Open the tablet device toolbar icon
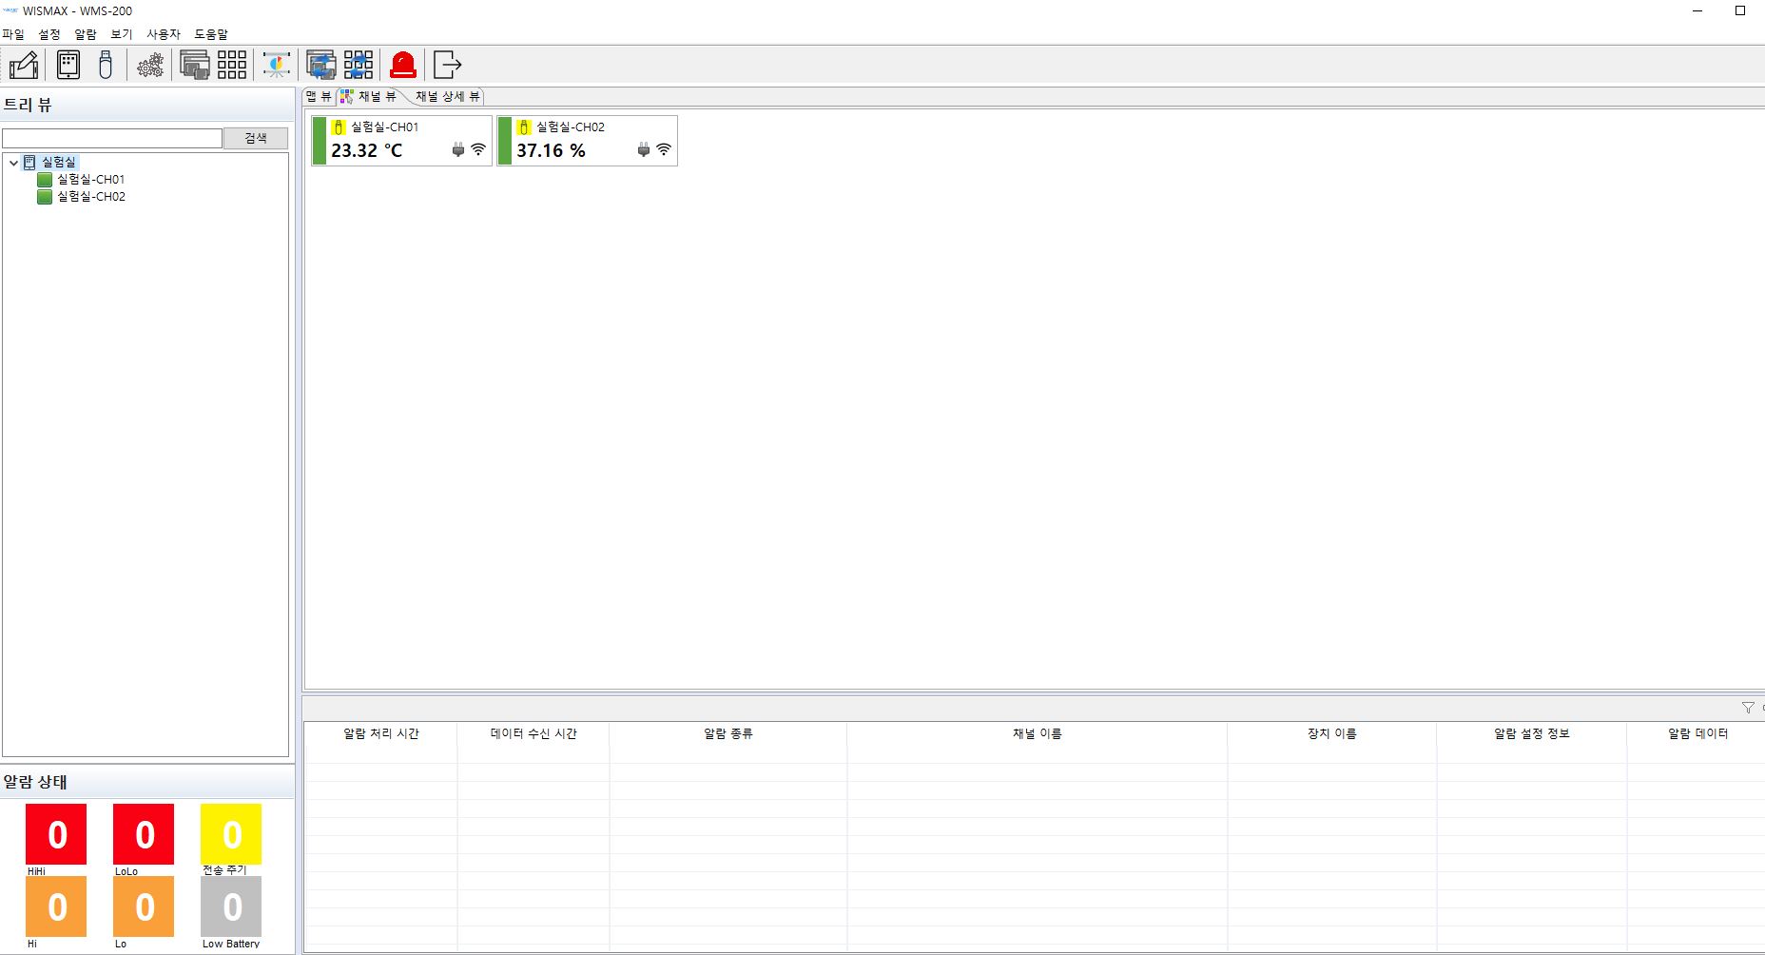1765x955 pixels. click(68, 65)
